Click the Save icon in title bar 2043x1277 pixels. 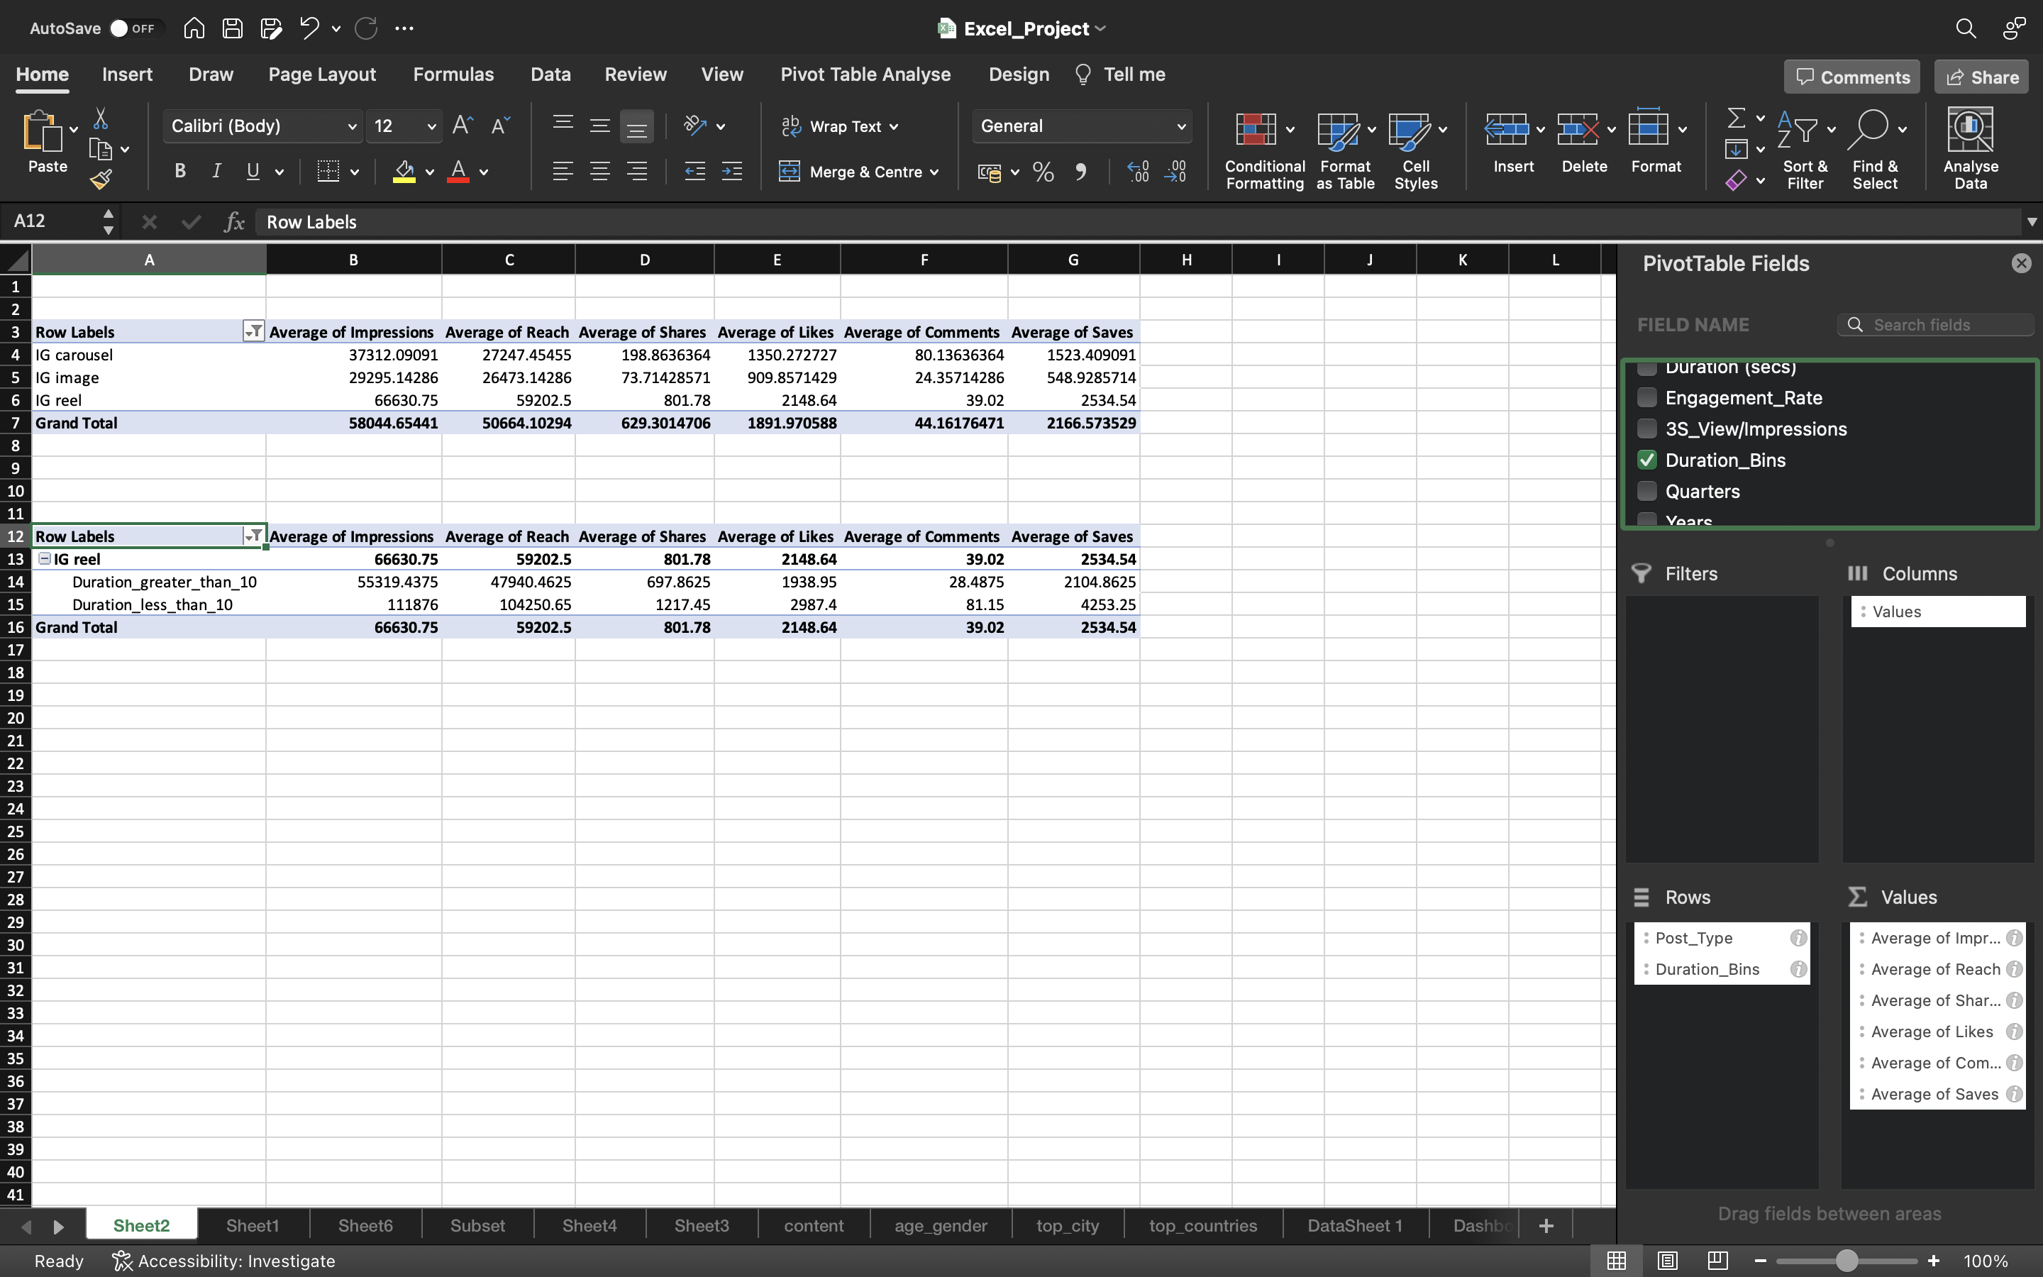coord(232,28)
